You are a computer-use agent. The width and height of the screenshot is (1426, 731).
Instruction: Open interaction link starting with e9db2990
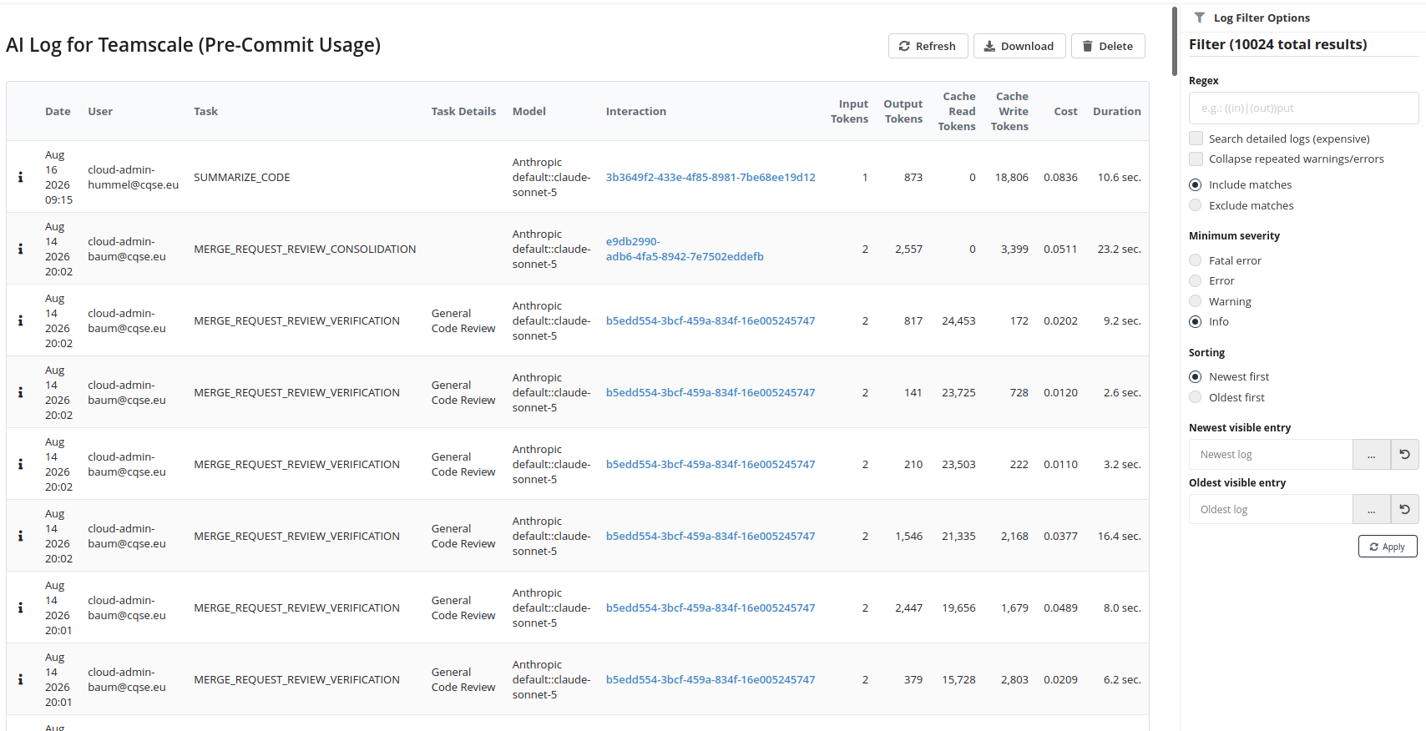[x=685, y=249]
